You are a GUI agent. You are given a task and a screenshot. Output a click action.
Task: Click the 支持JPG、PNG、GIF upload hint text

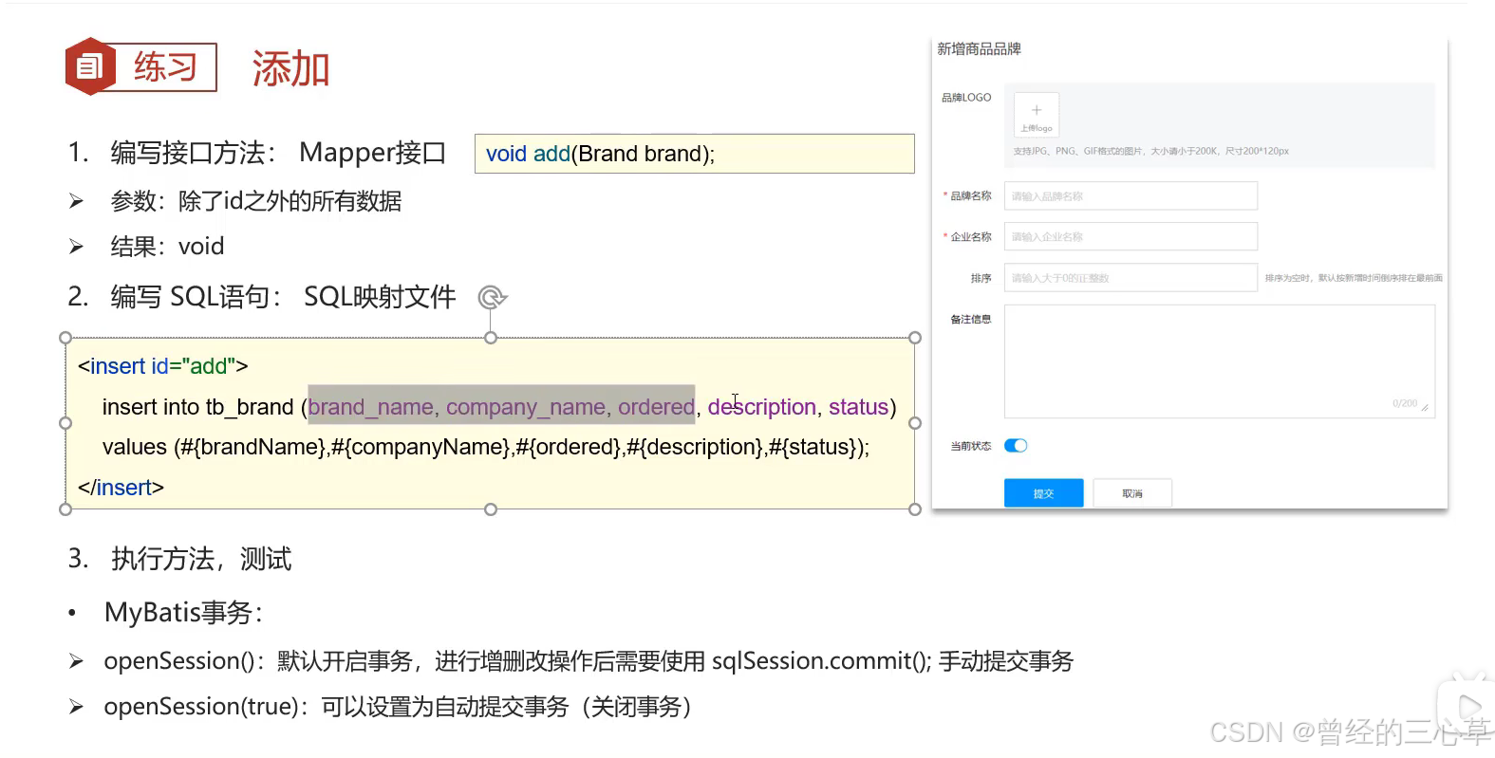pos(1151,151)
